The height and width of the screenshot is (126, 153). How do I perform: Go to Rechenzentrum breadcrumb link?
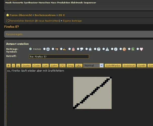click(x=45, y=15)
